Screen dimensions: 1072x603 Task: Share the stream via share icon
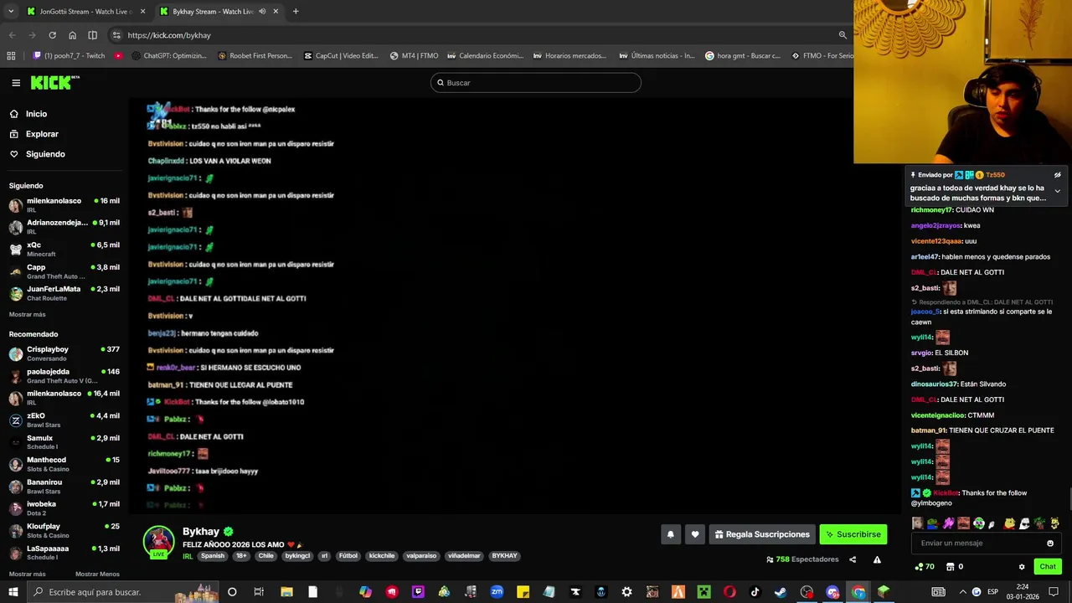[853, 559]
